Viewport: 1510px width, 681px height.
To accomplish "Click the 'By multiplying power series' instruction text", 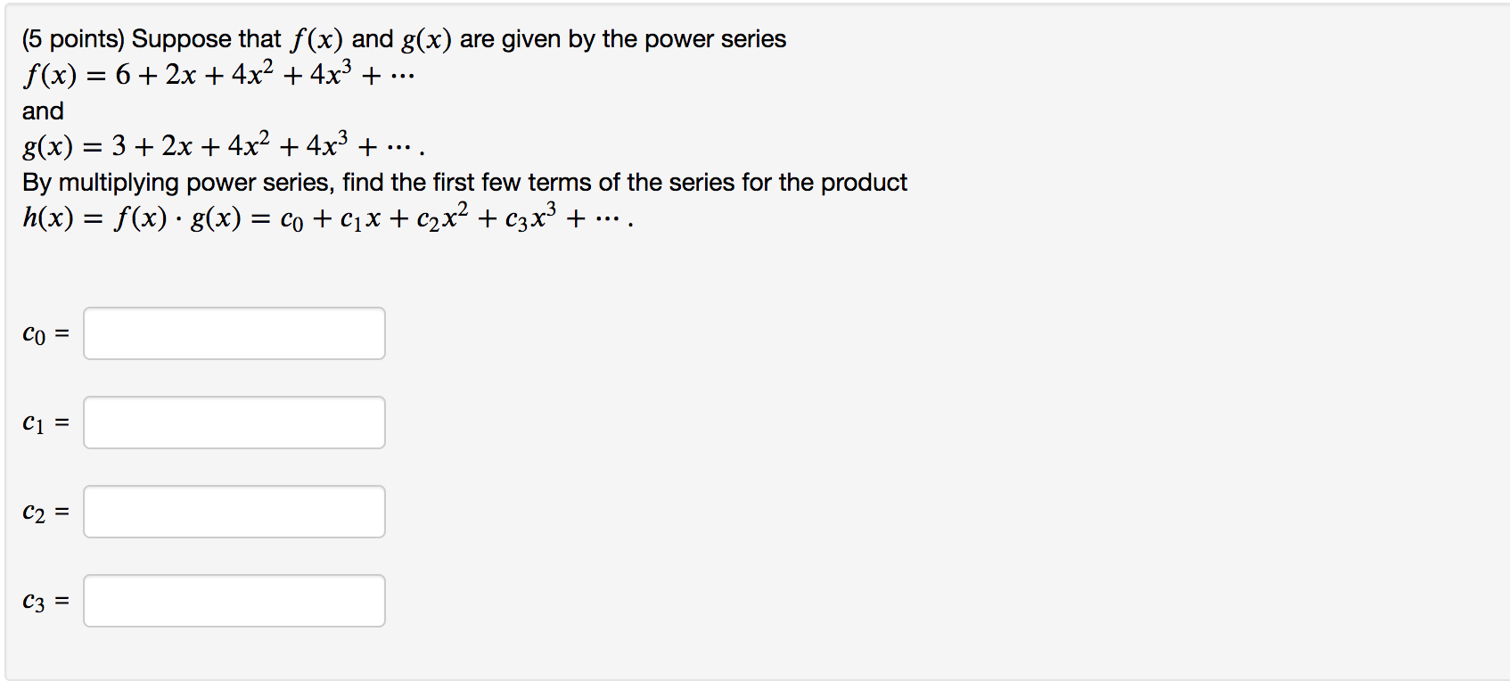I will click(464, 182).
